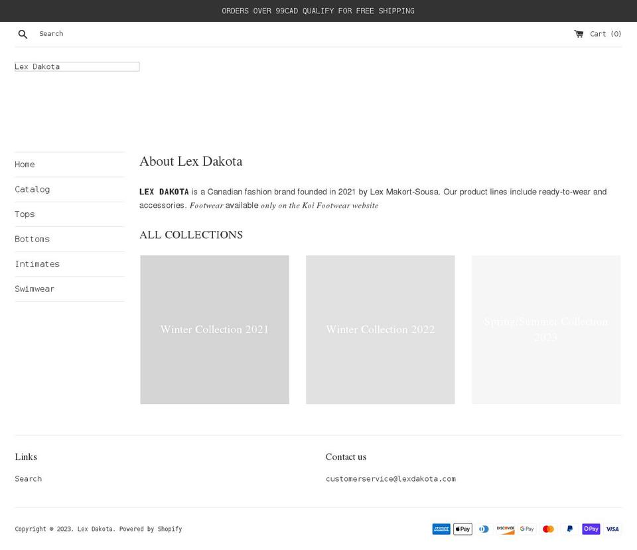Click the search magnifier icon
The image size is (637, 550).
[23, 33]
